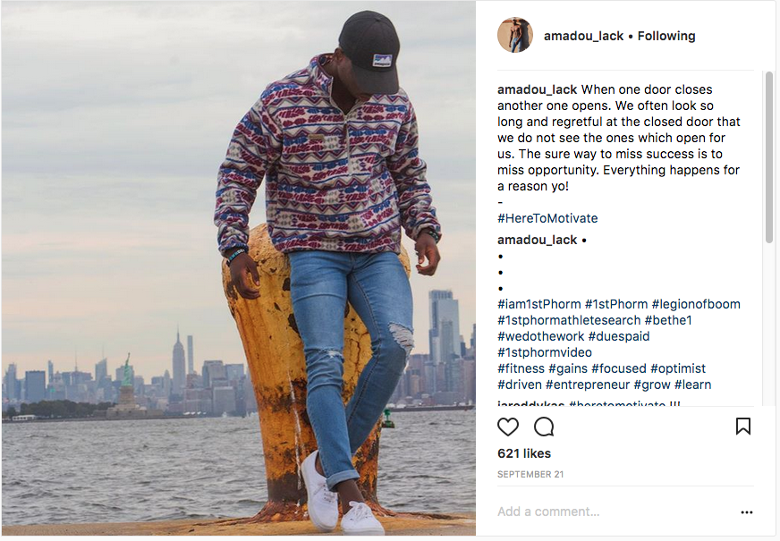Image resolution: width=780 pixels, height=541 pixels.
Task: Open the #iam1stPhorm hashtag
Action: (x=538, y=304)
